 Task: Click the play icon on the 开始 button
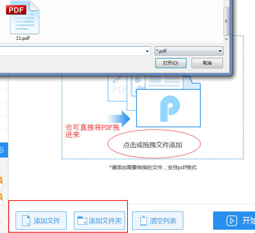pyautogui.click(x=232, y=221)
